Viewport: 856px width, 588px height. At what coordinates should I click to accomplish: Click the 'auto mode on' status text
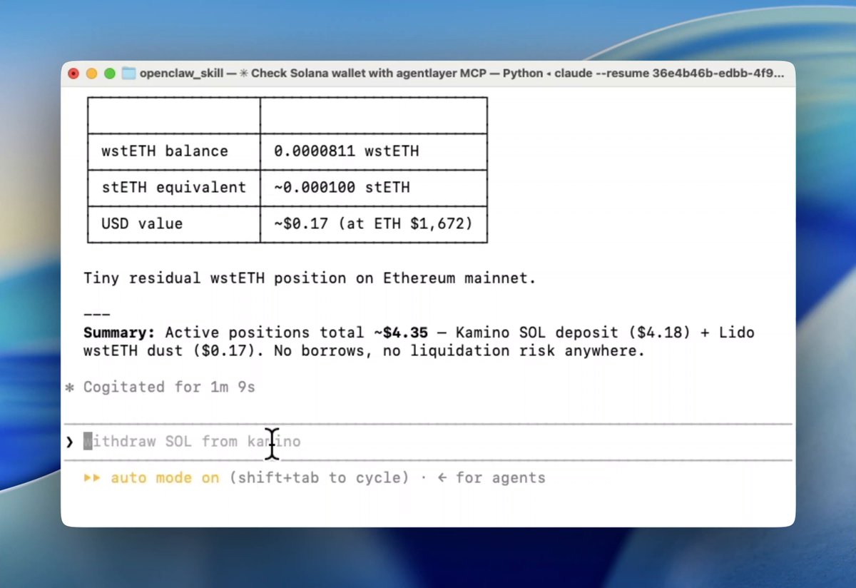[165, 477]
